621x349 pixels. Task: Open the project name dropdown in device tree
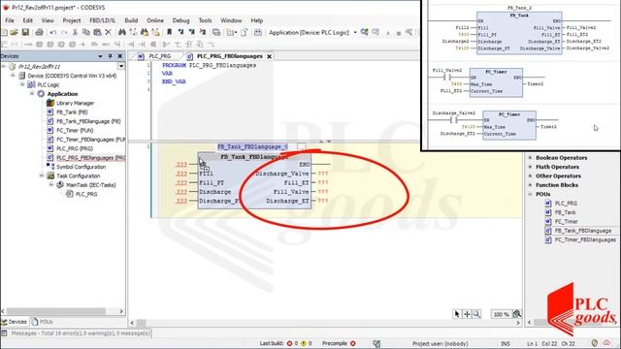[x=121, y=67]
